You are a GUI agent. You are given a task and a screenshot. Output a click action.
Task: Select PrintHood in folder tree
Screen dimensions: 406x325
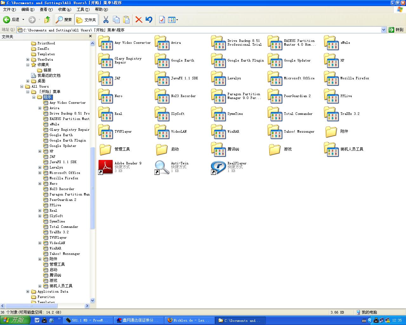[46, 43]
